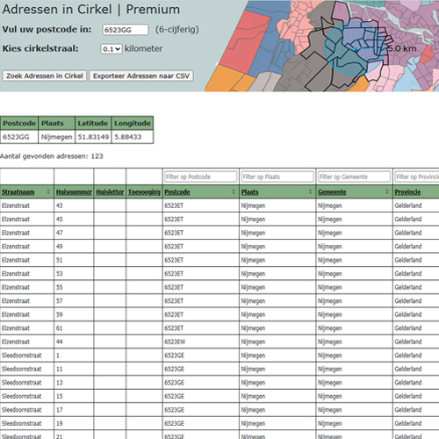Click Exporteer Adressen naar CSV button

tap(141, 76)
